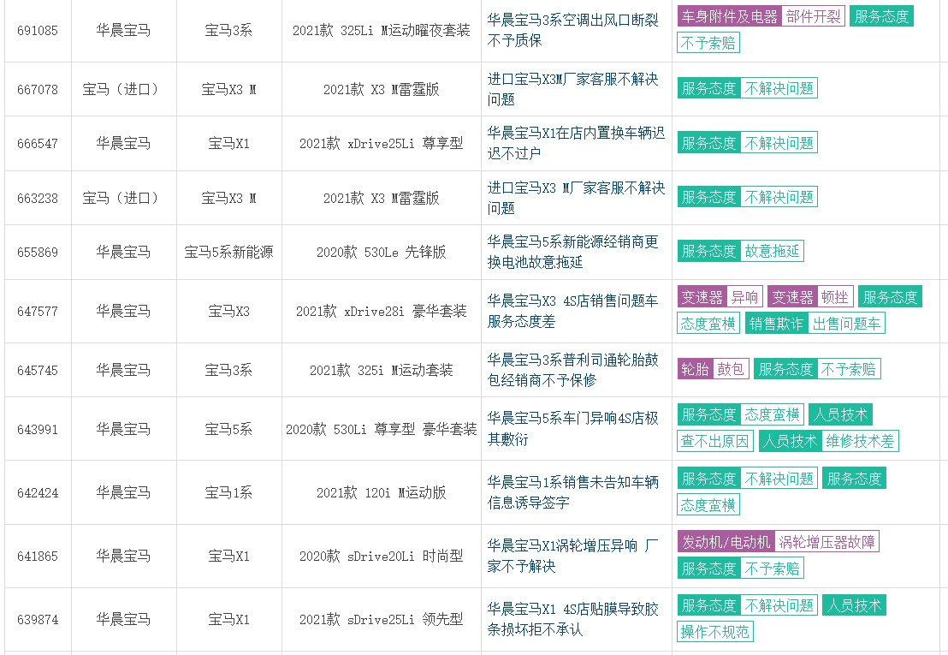Click complaint ID 663238
The image size is (948, 655).
coord(38,198)
